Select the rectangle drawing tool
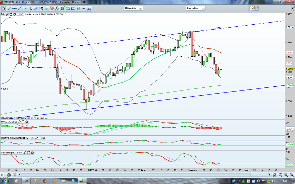The width and height of the screenshot is (295, 184). pos(73,8)
